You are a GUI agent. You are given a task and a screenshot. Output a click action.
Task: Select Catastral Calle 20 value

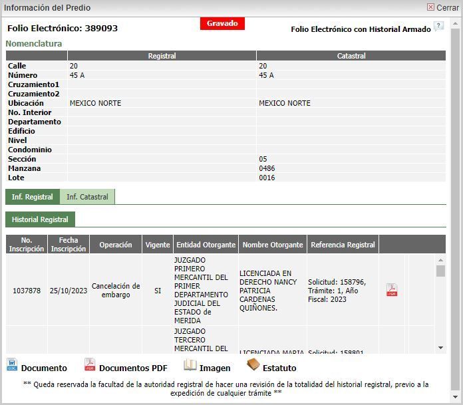(x=263, y=66)
